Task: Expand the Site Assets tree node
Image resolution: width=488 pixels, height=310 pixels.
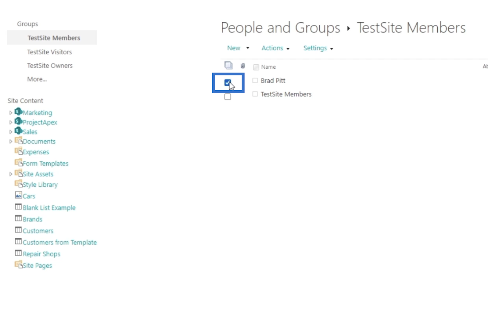Action: (11, 174)
